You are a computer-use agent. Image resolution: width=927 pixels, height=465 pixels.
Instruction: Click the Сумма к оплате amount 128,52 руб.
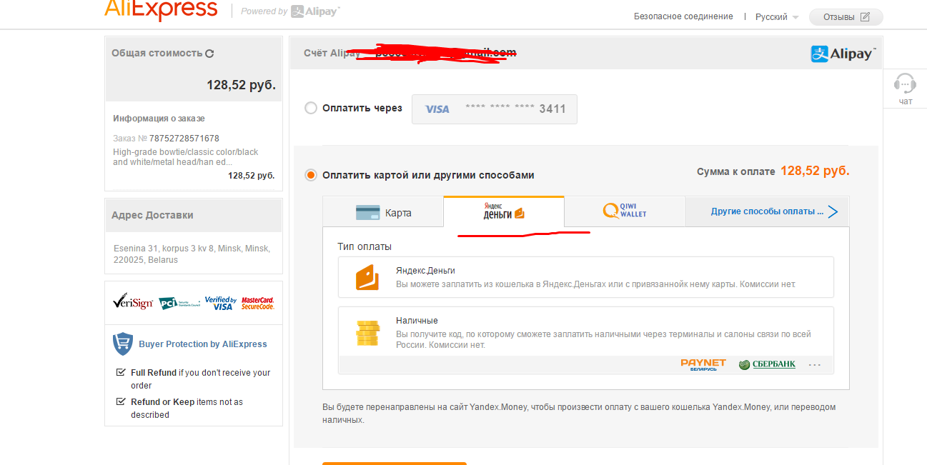pos(815,171)
